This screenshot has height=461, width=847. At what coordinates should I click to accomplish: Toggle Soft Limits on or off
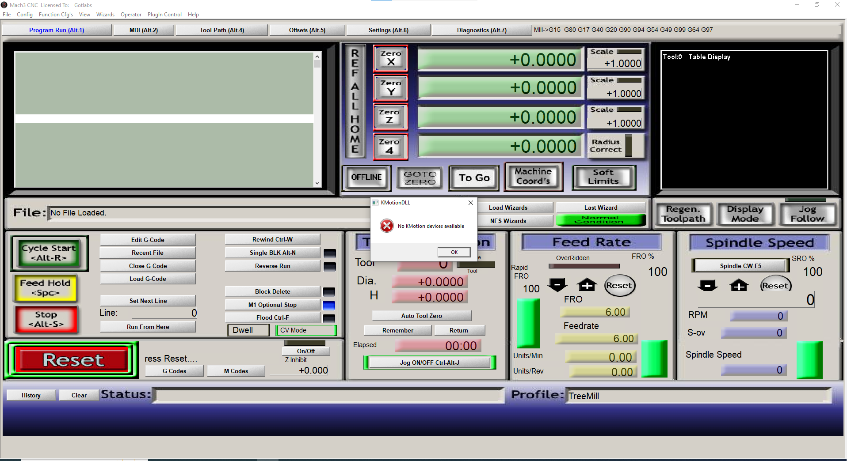(x=603, y=178)
